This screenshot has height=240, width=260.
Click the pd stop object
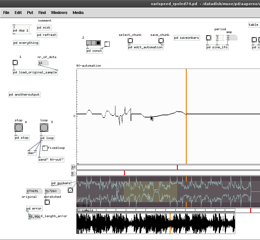pyautogui.click(x=22, y=138)
